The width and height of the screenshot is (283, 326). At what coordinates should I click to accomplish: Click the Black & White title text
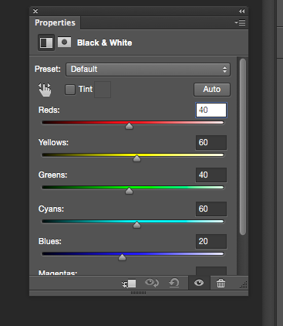(x=104, y=42)
